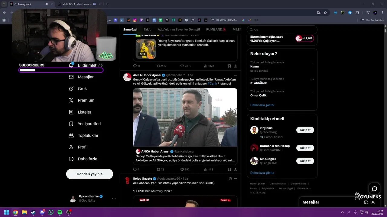Share the ANKA Haber Ajansı post
The height and width of the screenshot is (217, 387).
pos(236,169)
